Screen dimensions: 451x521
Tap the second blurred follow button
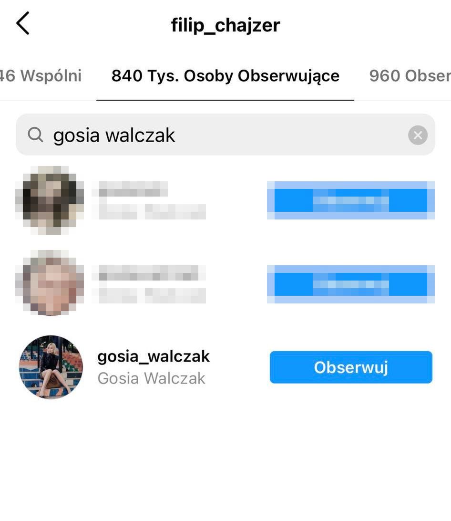coord(351,284)
